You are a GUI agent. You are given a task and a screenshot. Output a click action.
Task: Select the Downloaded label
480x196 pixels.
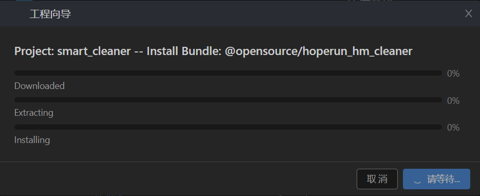click(40, 86)
